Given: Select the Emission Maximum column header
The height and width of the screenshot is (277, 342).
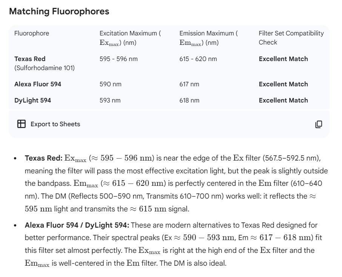Looking at the screenshot, I should (208, 38).
